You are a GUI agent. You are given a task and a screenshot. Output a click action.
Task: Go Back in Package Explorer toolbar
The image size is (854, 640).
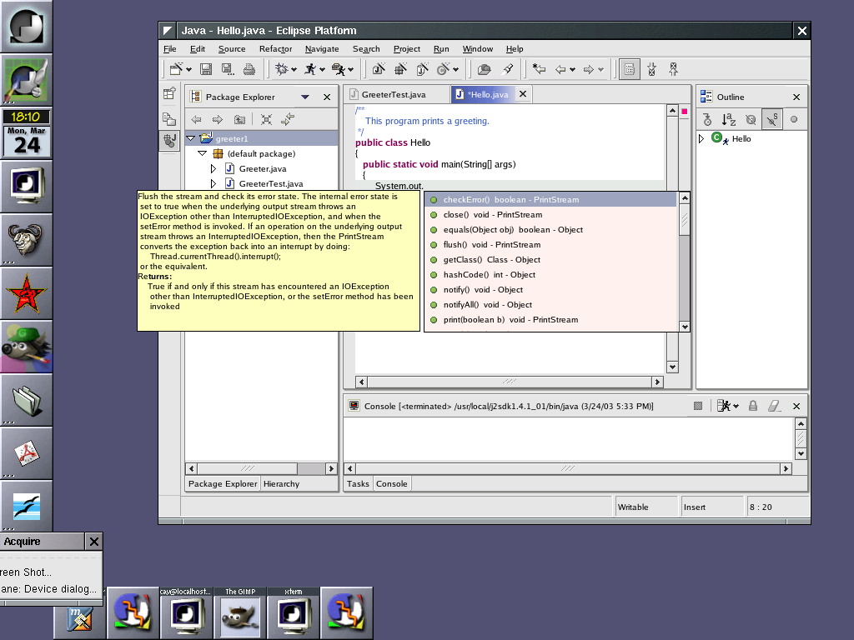pyautogui.click(x=197, y=119)
